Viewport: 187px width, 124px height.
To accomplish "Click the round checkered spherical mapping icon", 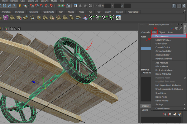I will [111, 18].
